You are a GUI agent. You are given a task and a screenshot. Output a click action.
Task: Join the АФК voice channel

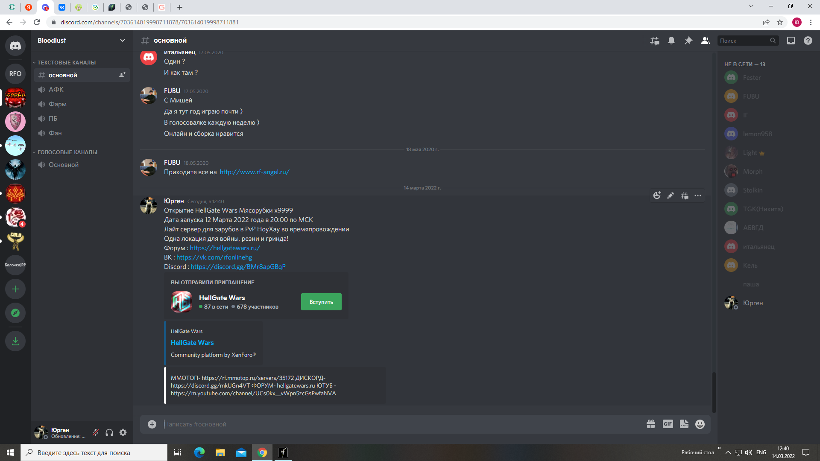click(x=82, y=90)
